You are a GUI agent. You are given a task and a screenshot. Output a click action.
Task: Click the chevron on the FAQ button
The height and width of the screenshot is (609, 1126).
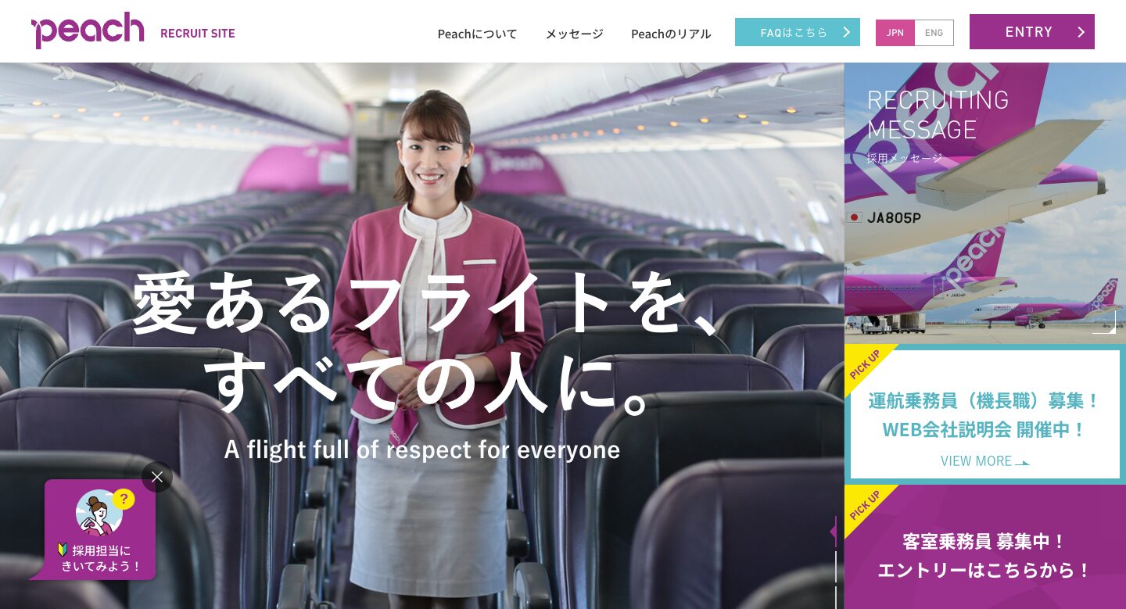tap(846, 32)
